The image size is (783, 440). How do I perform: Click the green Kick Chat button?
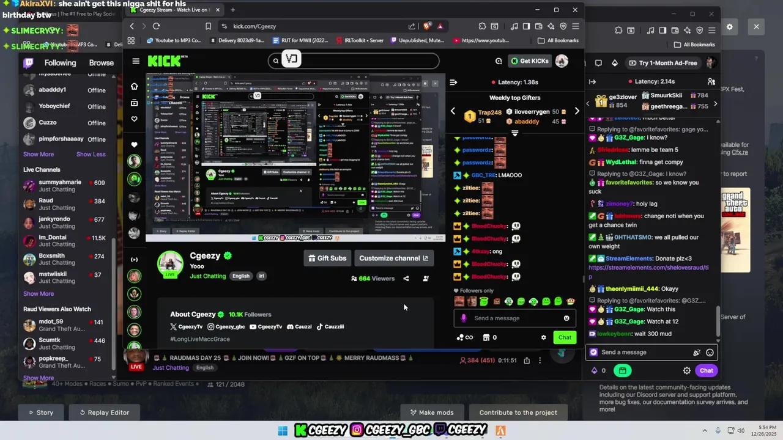pos(565,337)
